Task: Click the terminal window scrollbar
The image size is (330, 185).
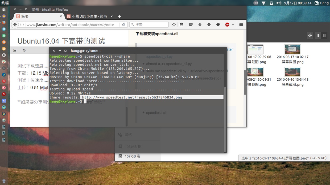Action: [225, 119]
